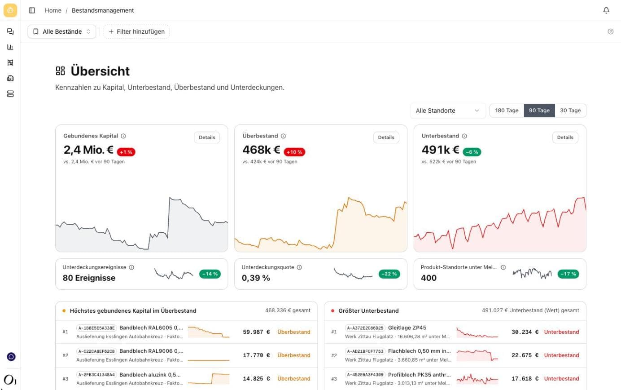Screen dimensions: 621x390
Task: Click the yellow app logo in the sidebar
Action: pos(10,10)
